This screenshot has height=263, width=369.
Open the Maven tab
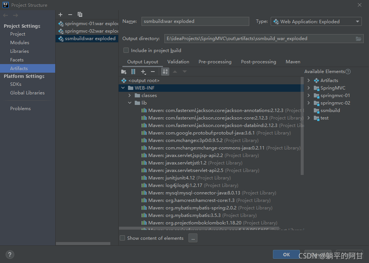293,62
